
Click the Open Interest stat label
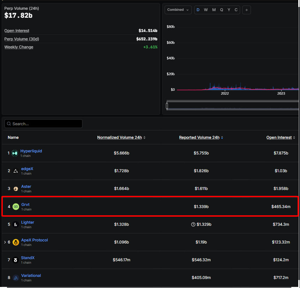pos(17,31)
